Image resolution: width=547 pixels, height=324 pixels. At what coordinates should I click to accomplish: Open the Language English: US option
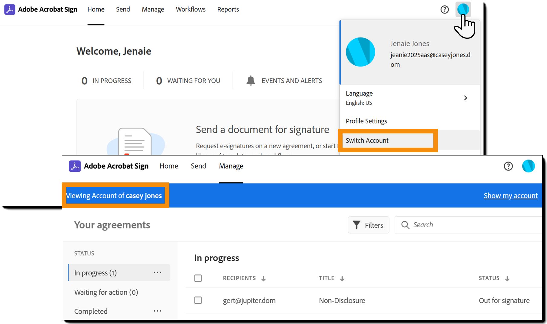click(409, 98)
